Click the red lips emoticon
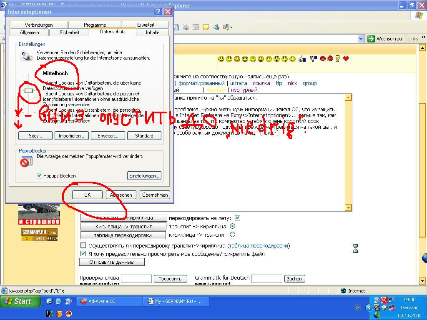 (x=322, y=59)
